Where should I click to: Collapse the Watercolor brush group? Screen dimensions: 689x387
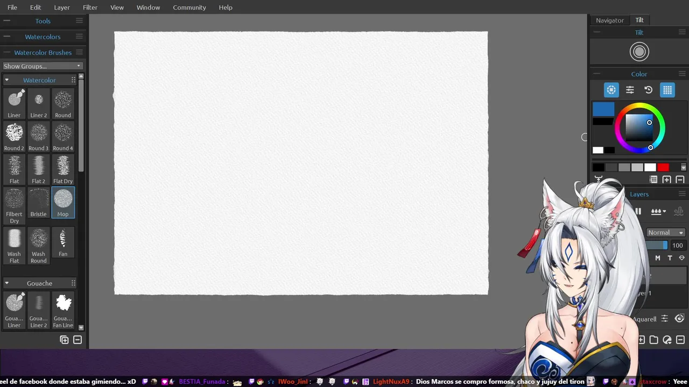point(7,80)
